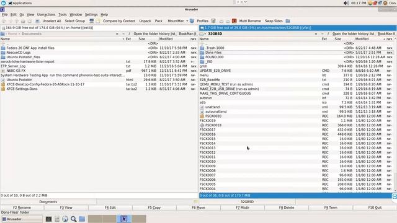This screenshot has height=223, width=397.
Task: Click Select Group in the toolbar
Action: (74, 21)
